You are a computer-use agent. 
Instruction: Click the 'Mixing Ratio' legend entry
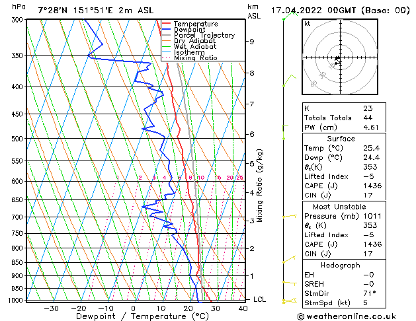(x=196, y=57)
